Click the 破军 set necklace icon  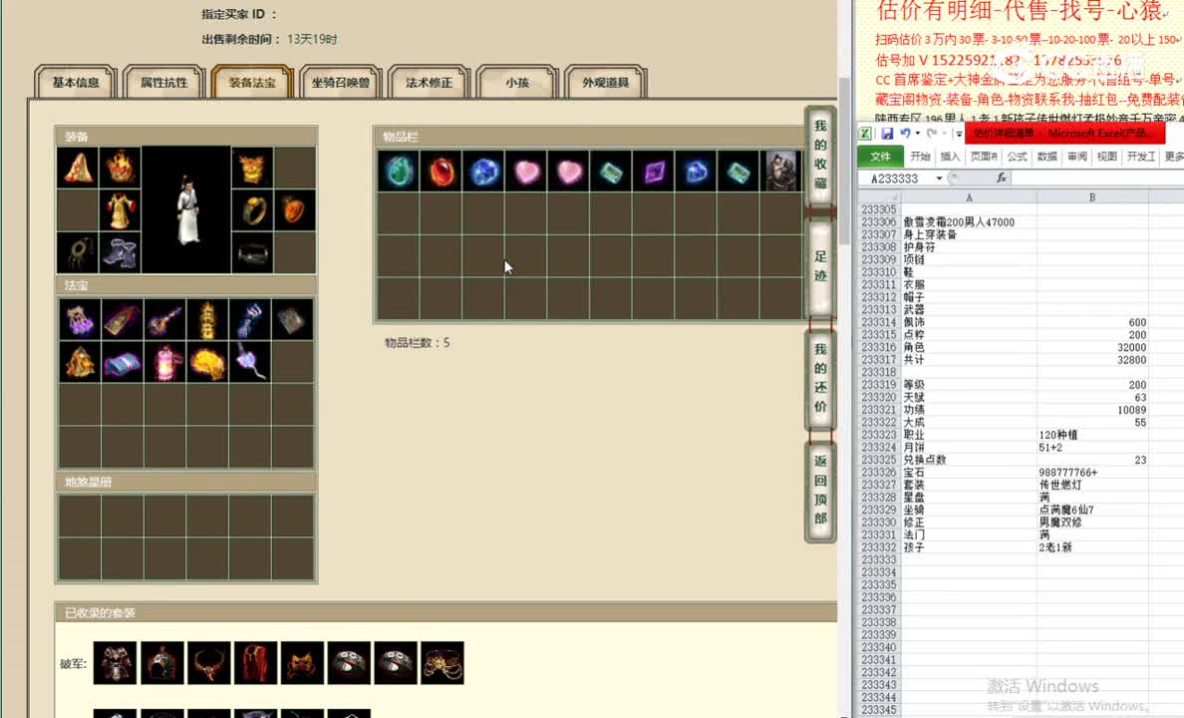[x=208, y=663]
